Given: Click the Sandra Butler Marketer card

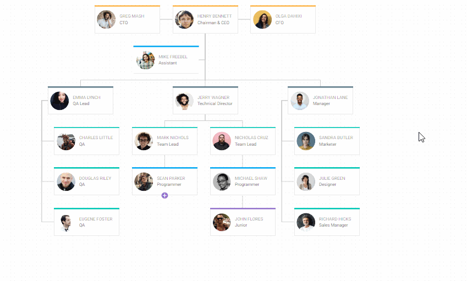Looking at the screenshot, I should pos(327,141).
